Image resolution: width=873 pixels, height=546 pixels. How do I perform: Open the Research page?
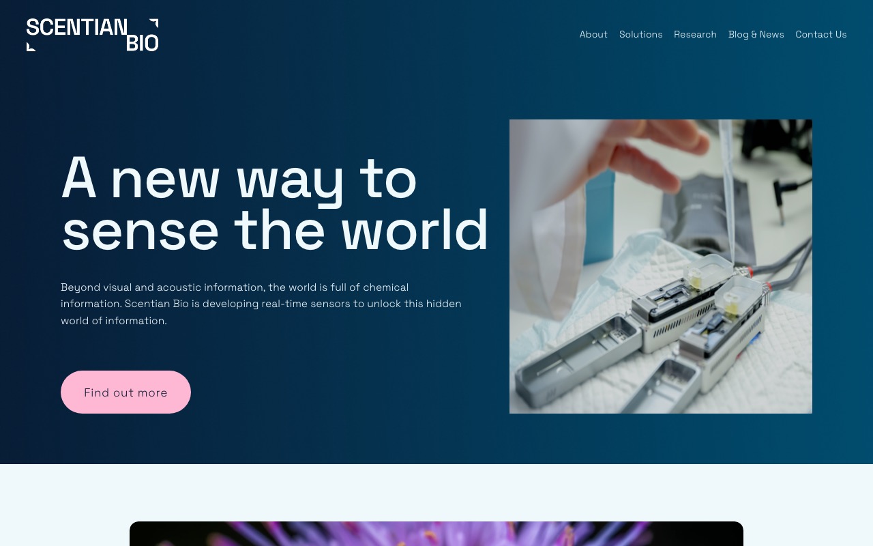695,34
